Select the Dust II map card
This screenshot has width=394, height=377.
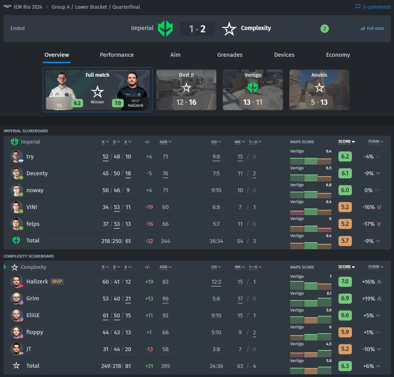tap(186, 90)
